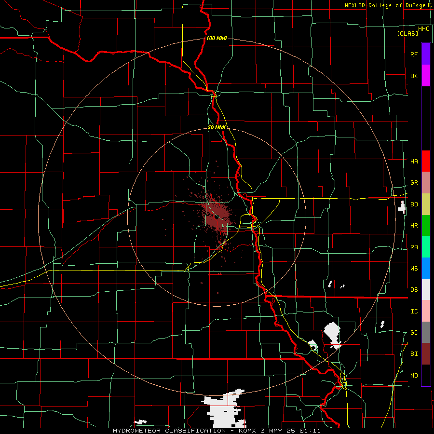Click the 'ND' legend label
434x434 pixels.
point(414,376)
